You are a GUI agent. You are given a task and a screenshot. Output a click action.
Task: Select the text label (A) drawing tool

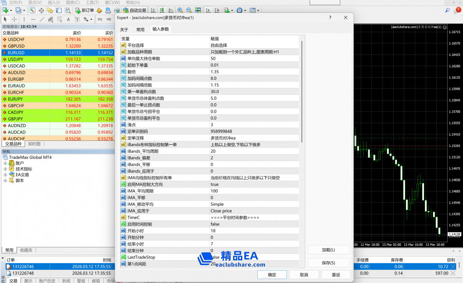coord(68,19)
